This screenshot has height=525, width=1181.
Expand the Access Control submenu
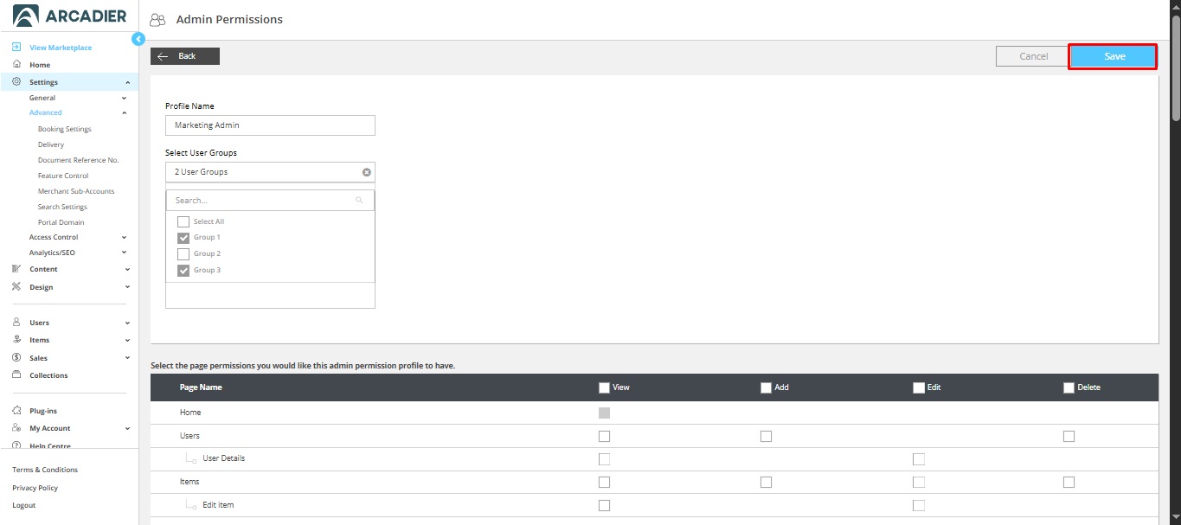[125, 237]
